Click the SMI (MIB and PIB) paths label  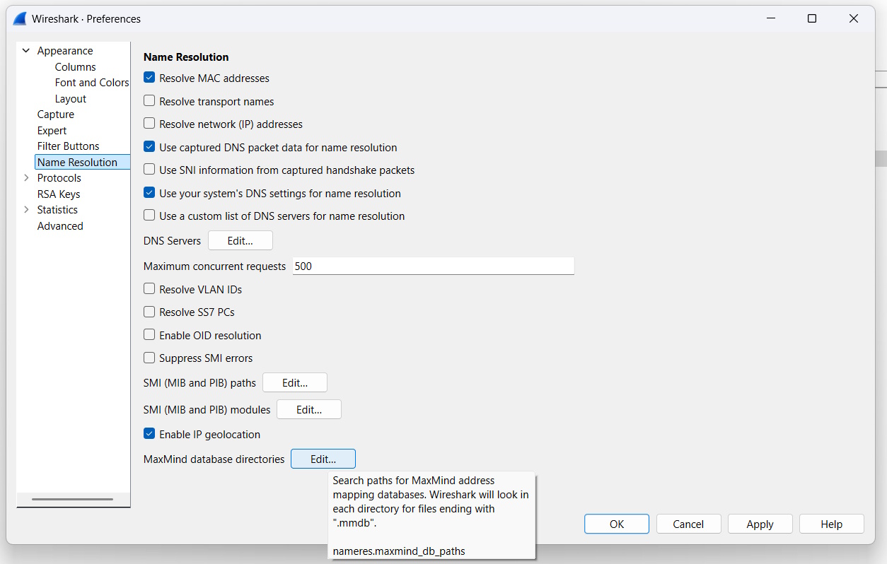coord(199,383)
